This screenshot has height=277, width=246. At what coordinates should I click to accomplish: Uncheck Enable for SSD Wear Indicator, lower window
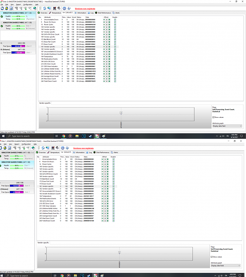(x=113, y=206)
